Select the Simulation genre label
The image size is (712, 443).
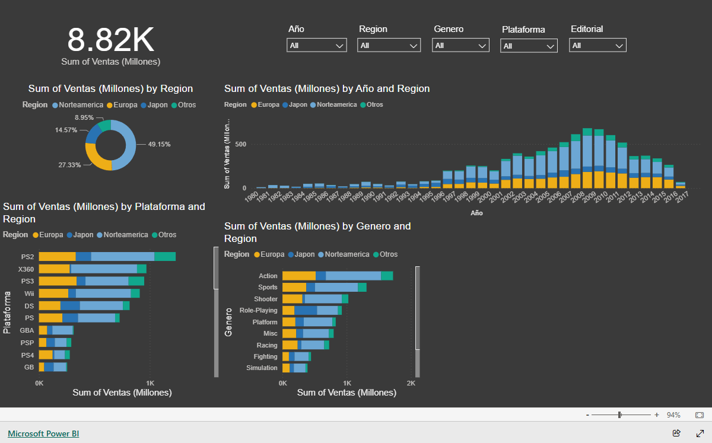[x=262, y=368]
